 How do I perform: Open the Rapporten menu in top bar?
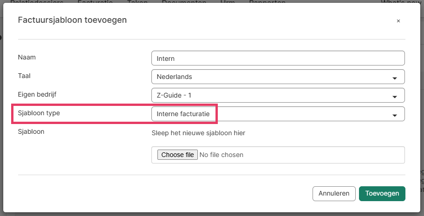pyautogui.click(x=267, y=2)
